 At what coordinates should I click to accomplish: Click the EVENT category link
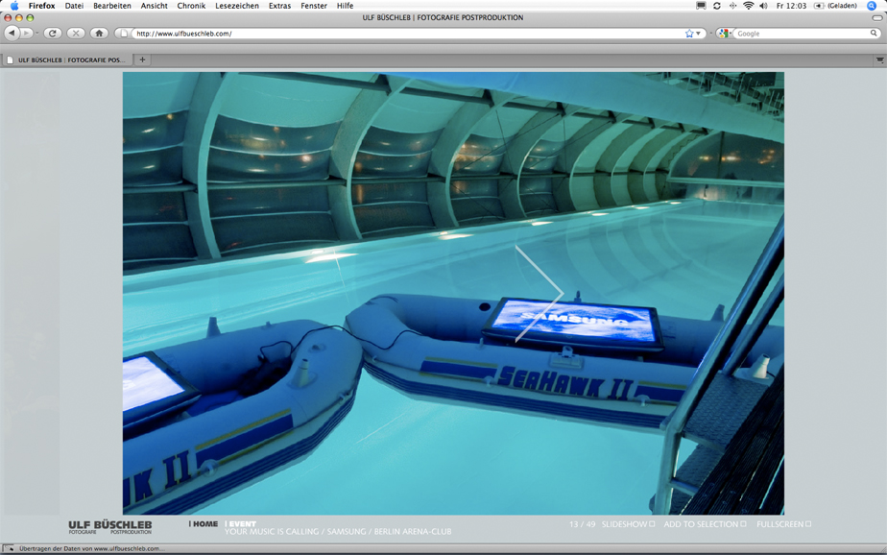[x=243, y=524]
